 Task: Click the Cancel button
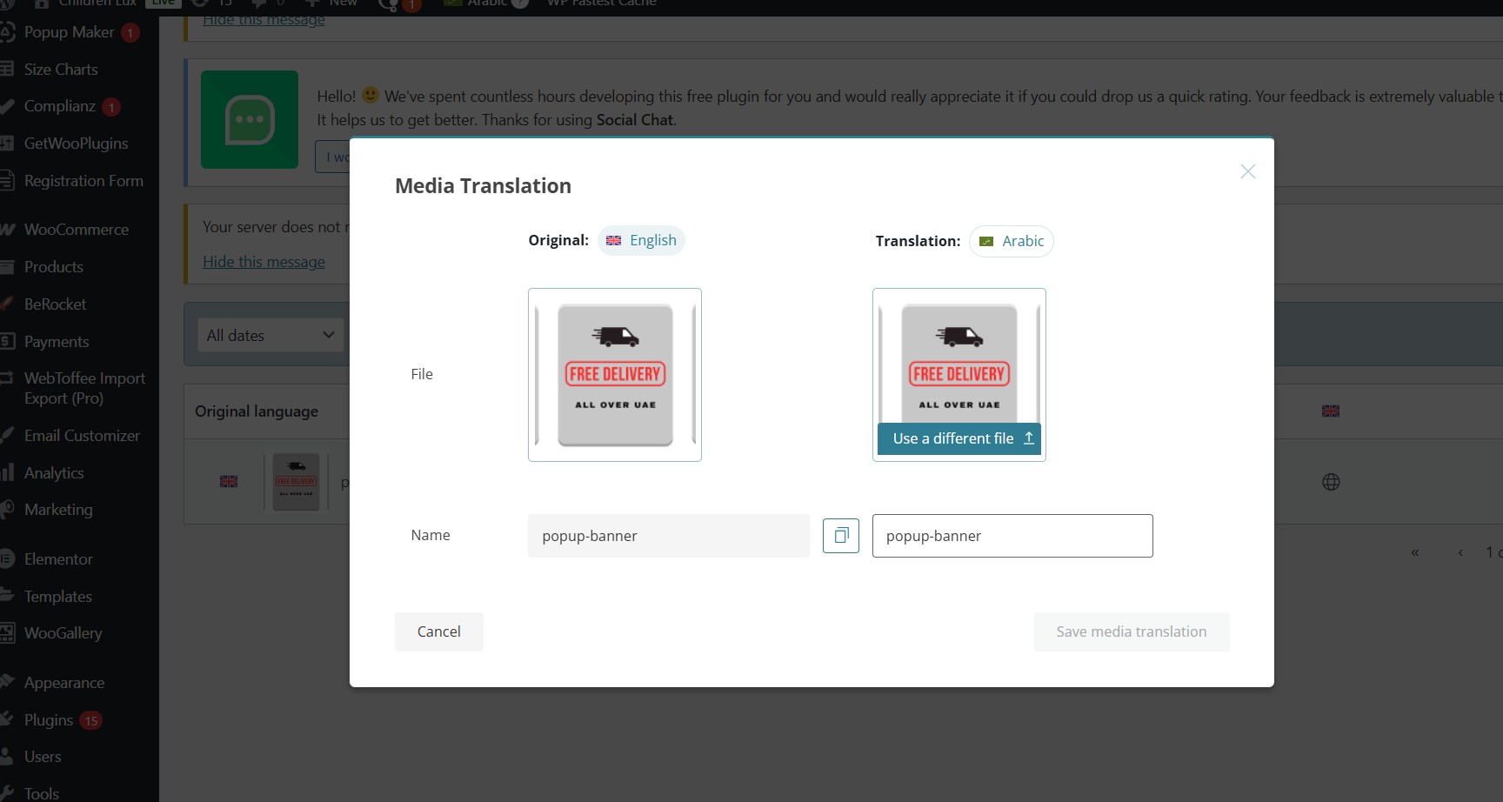(x=438, y=632)
